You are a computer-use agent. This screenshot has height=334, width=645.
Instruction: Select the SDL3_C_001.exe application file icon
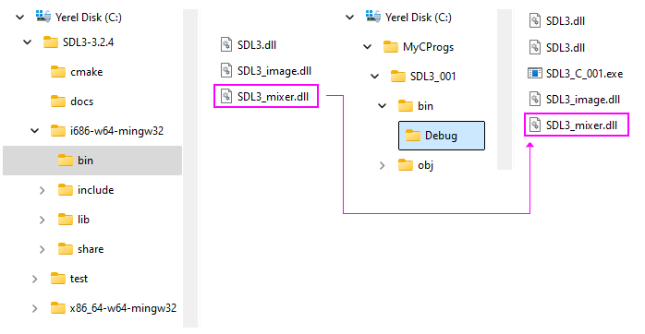(534, 74)
